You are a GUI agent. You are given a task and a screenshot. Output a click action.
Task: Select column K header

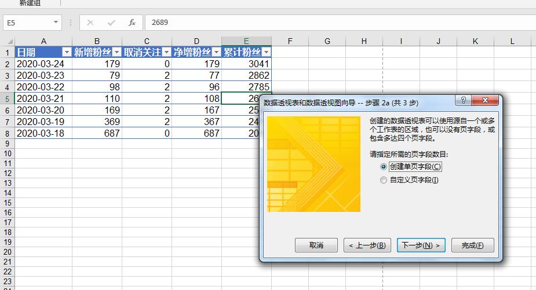tap(475, 41)
